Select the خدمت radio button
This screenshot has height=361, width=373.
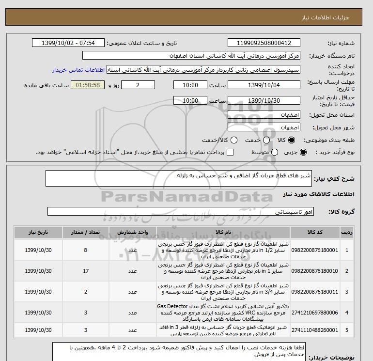pos(266,140)
